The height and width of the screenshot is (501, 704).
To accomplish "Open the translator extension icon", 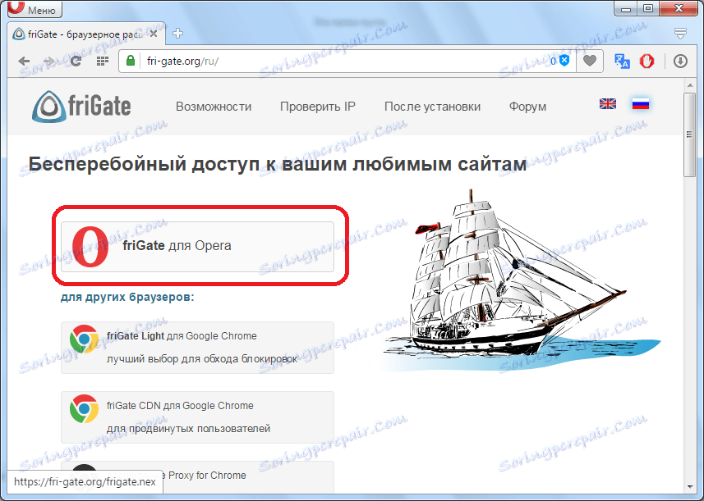I will click(x=622, y=61).
